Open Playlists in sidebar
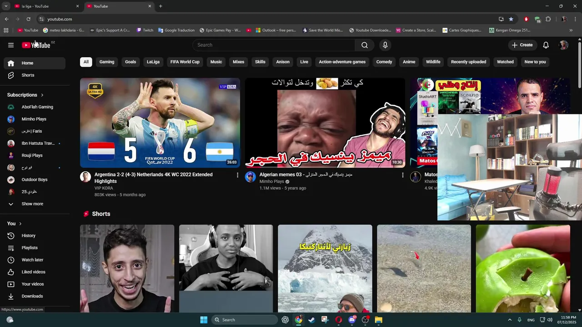This screenshot has height=327, width=582. [35, 248]
